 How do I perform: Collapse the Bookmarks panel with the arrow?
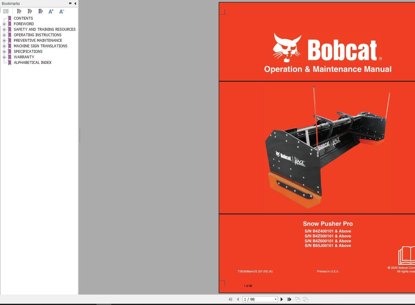tap(75, 3)
